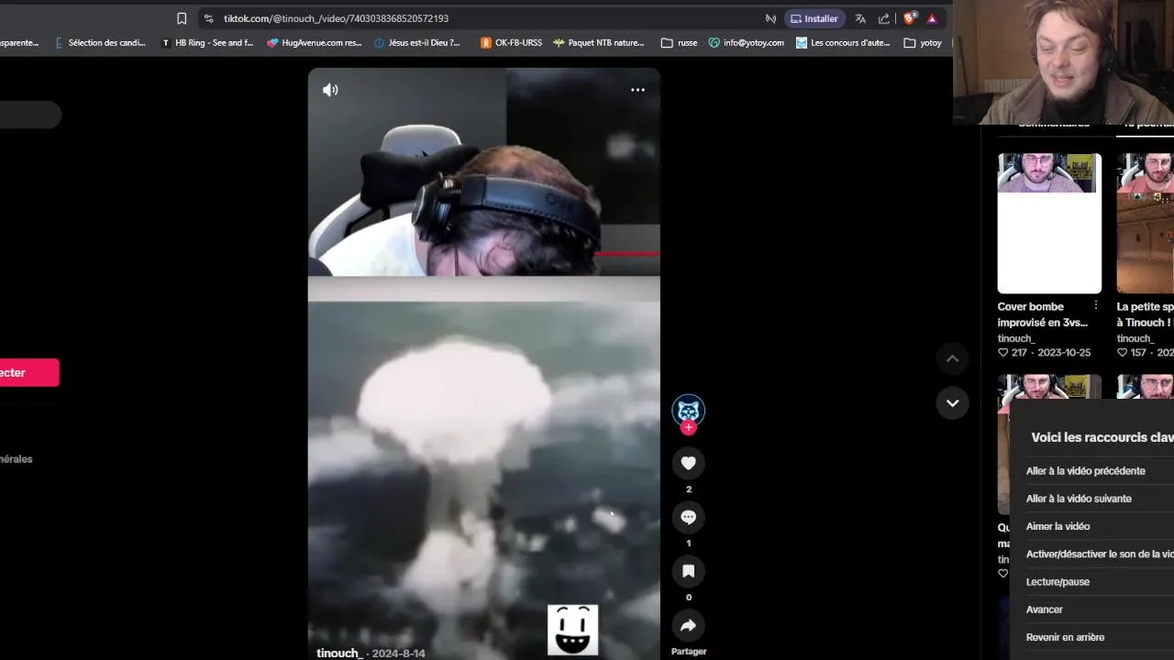The height and width of the screenshot is (660, 1174).
Task: Click smiley face sticker overlay on video
Action: (x=573, y=630)
